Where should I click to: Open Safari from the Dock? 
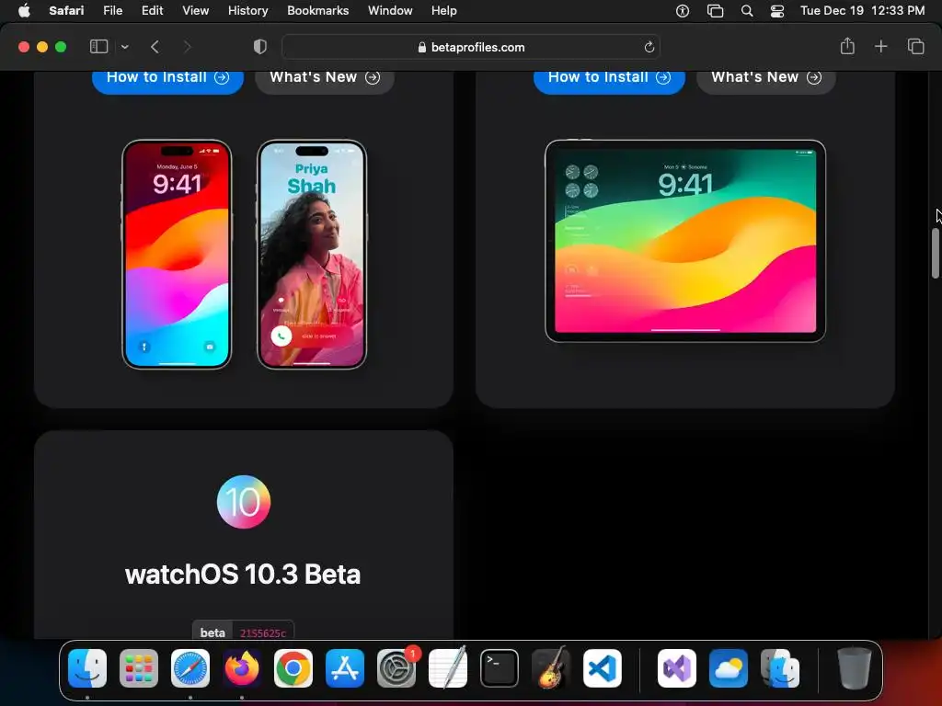point(190,668)
